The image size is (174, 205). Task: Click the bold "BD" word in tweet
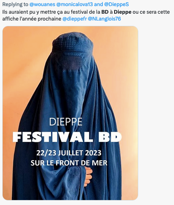(105, 12)
